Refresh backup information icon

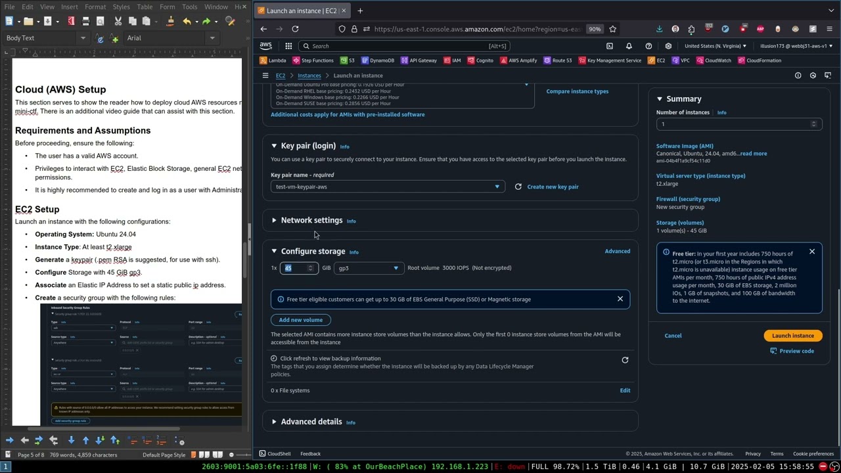[625, 360]
